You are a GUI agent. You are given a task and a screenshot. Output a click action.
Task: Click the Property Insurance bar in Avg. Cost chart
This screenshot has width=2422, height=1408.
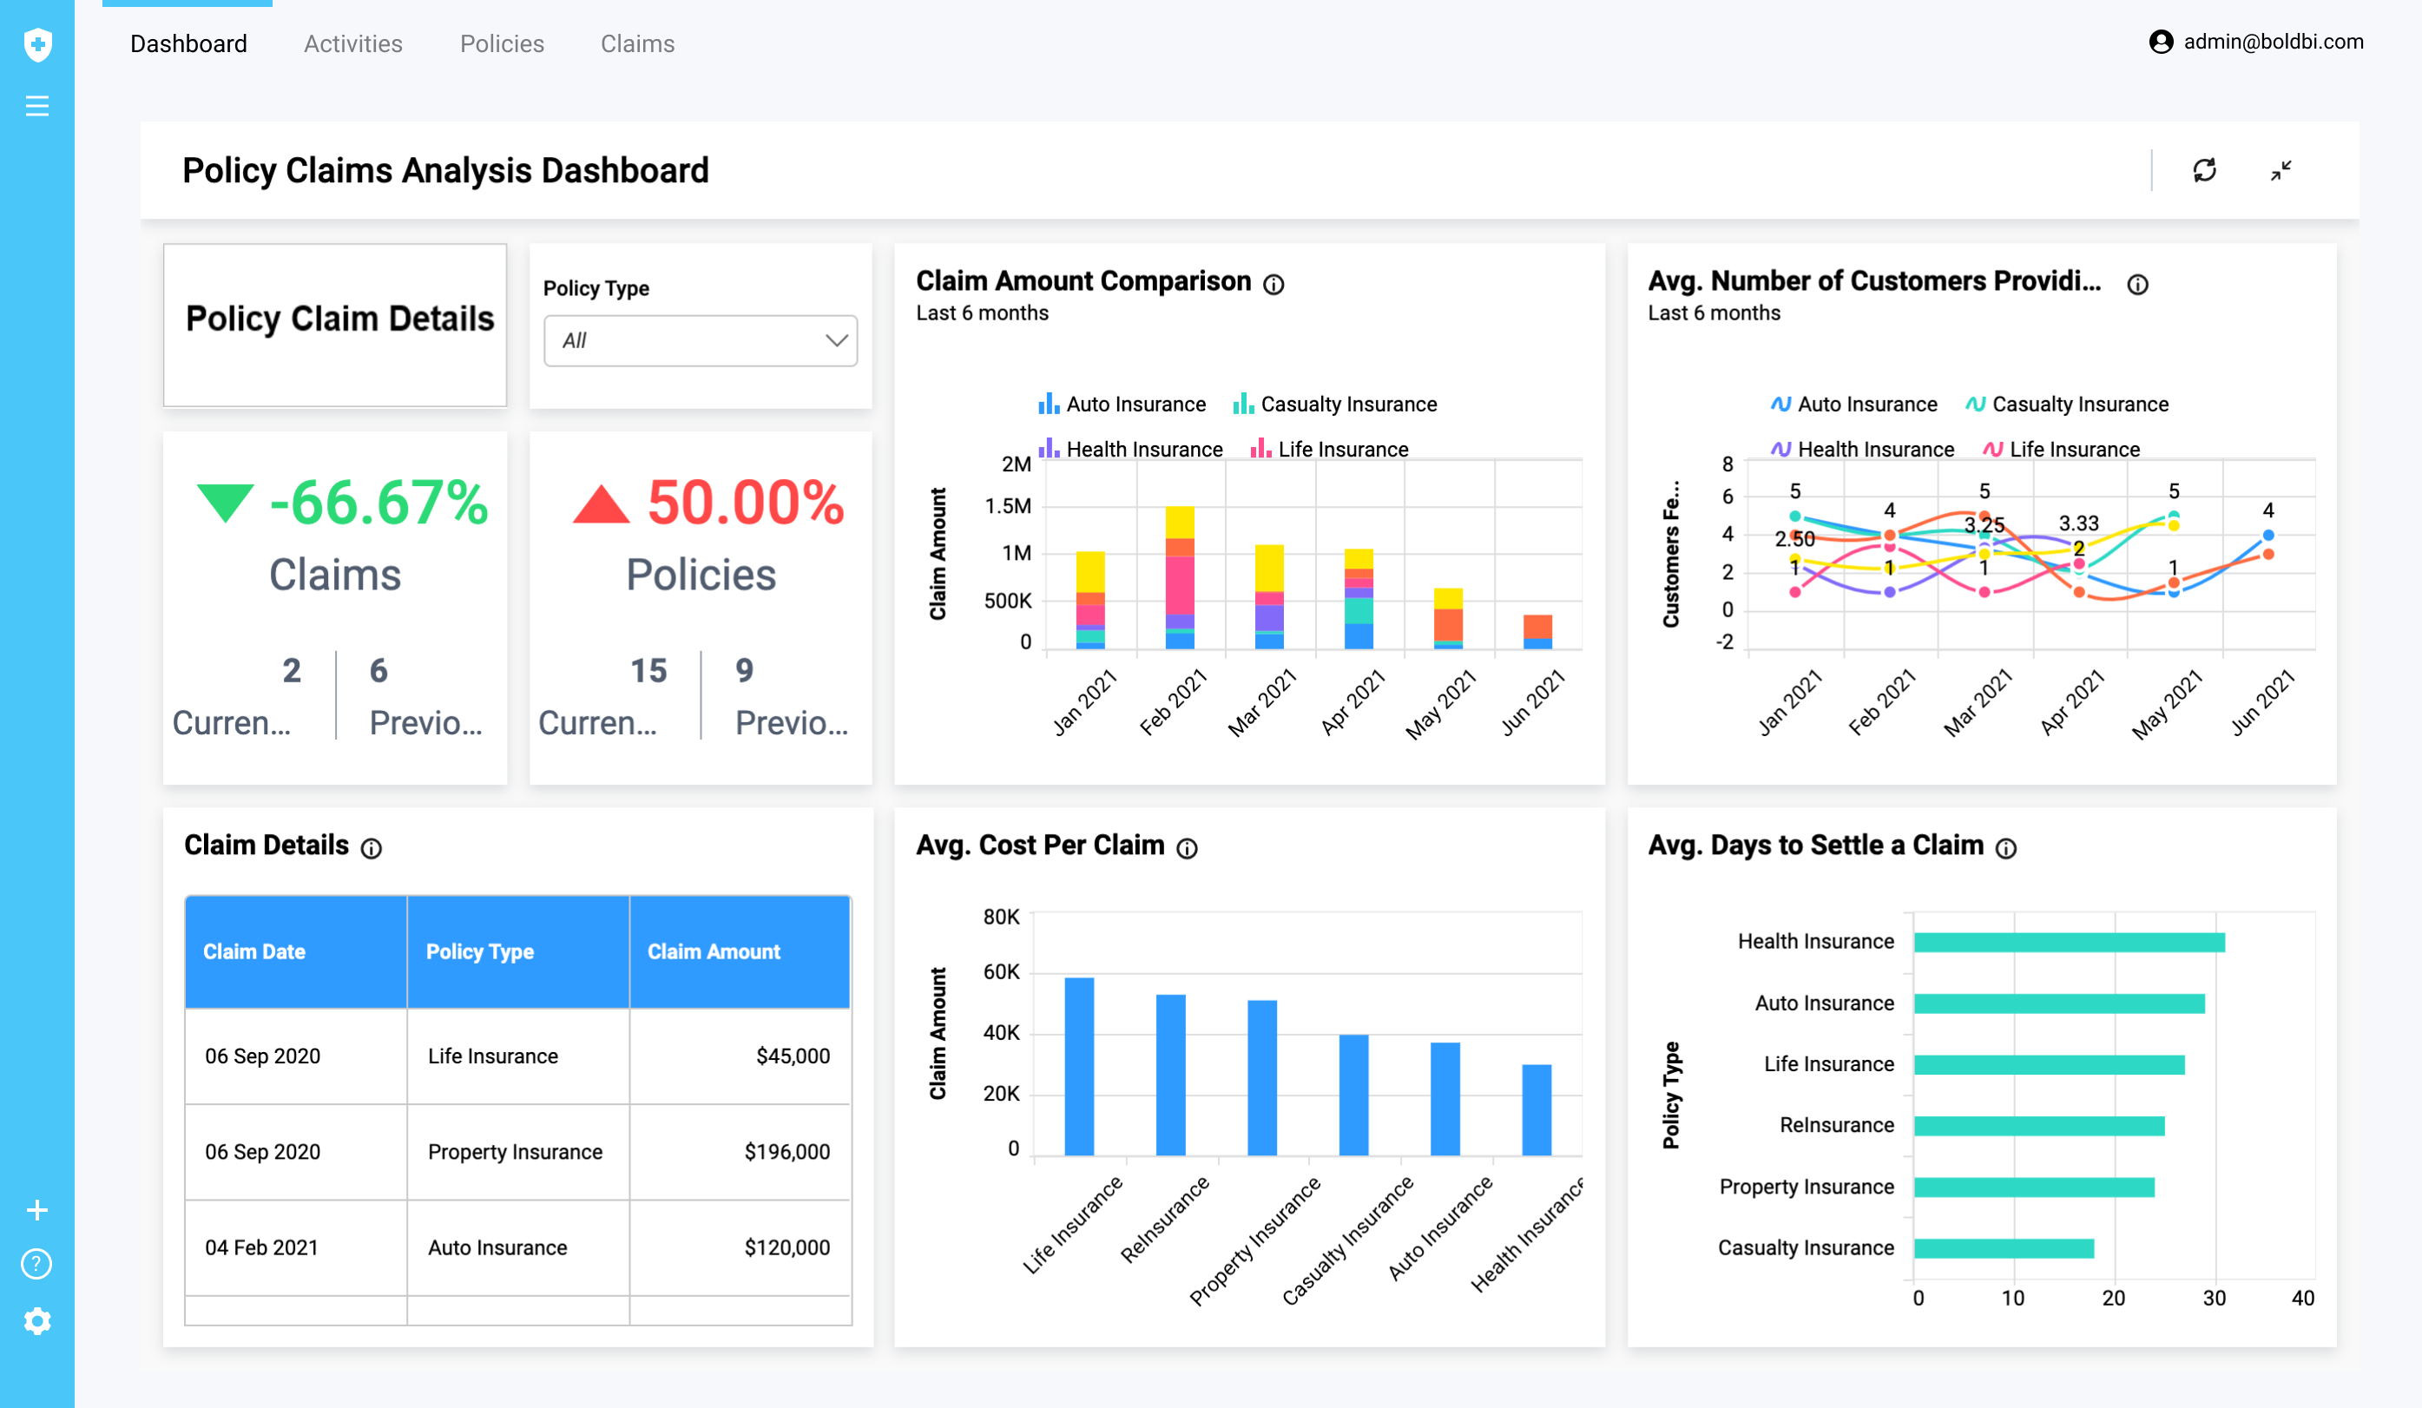[x=1262, y=1078]
